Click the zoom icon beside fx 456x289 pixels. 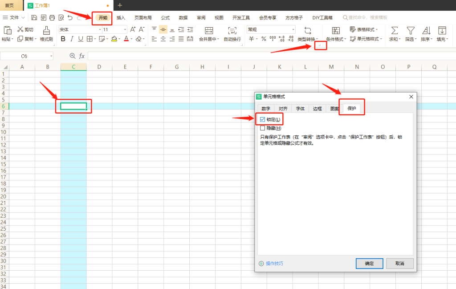(x=73, y=56)
